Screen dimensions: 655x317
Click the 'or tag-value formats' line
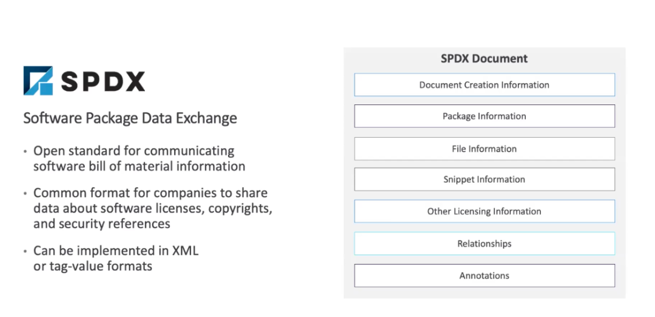[x=93, y=266]
